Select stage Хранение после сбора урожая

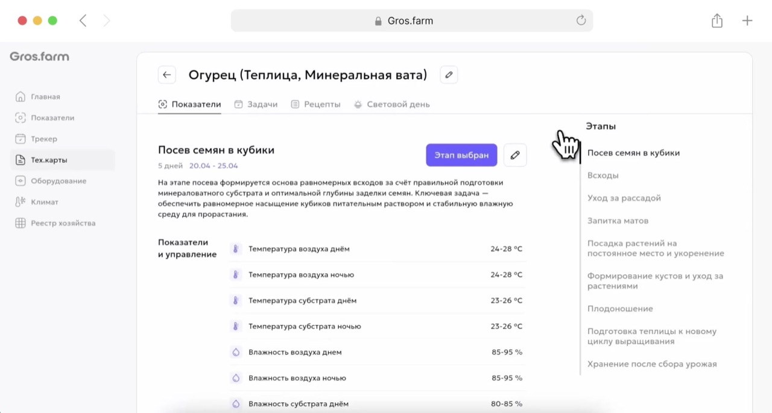[652, 364]
